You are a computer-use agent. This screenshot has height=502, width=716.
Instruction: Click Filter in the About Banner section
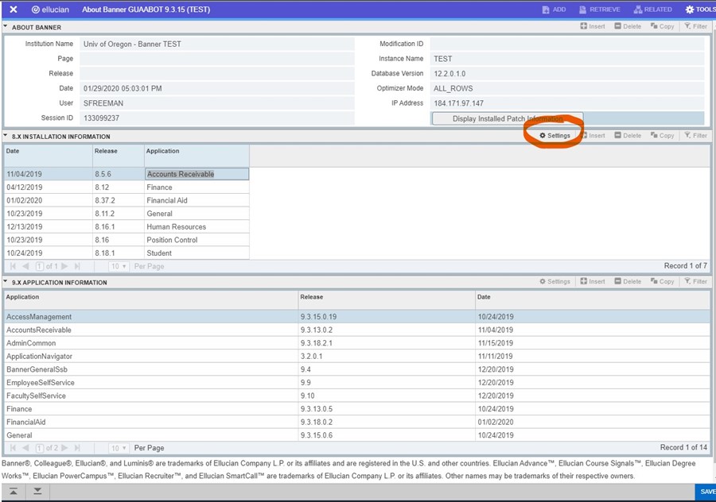[696, 26]
